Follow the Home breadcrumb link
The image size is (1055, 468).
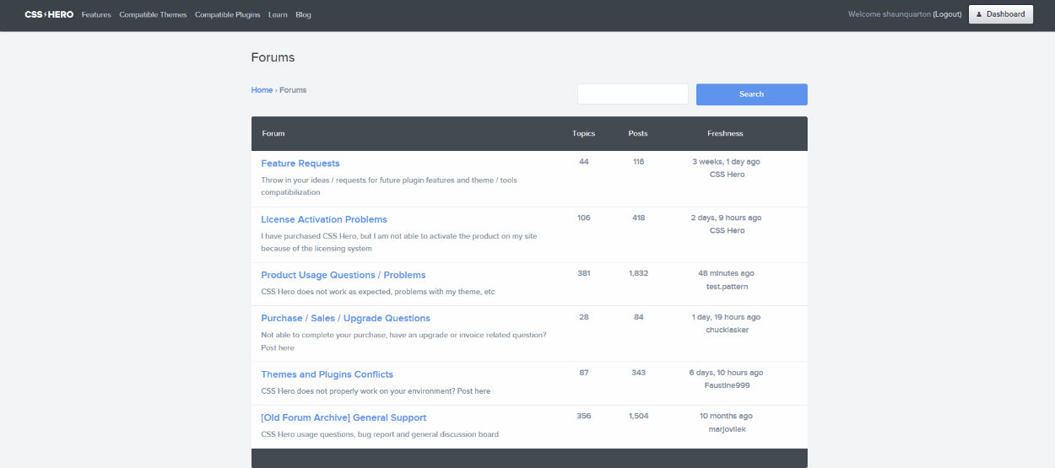click(262, 90)
